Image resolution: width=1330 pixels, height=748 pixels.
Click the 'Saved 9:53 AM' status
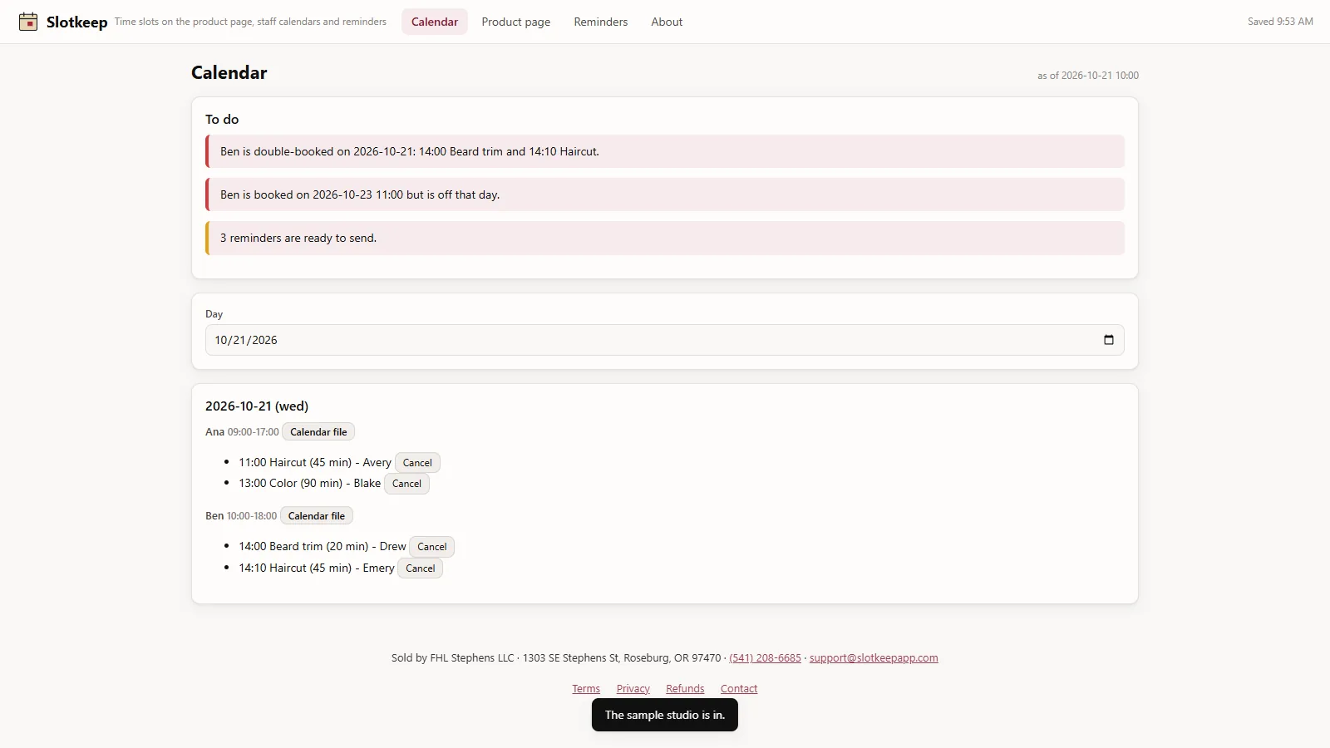pyautogui.click(x=1280, y=22)
